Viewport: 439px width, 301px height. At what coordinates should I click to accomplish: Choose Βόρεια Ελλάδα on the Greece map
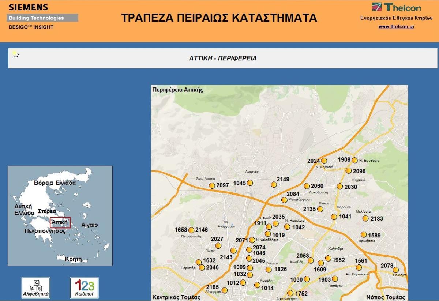55,183
